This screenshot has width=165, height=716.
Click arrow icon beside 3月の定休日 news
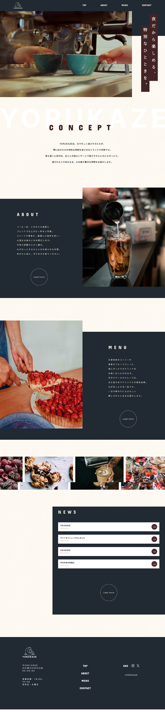point(154,527)
